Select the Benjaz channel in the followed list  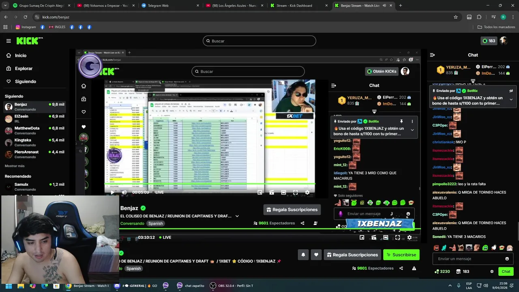34,107
